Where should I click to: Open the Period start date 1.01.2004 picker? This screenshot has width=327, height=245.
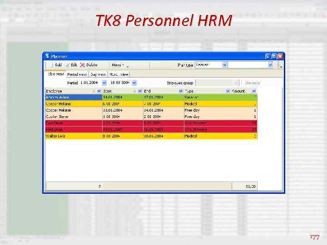[x=104, y=83]
